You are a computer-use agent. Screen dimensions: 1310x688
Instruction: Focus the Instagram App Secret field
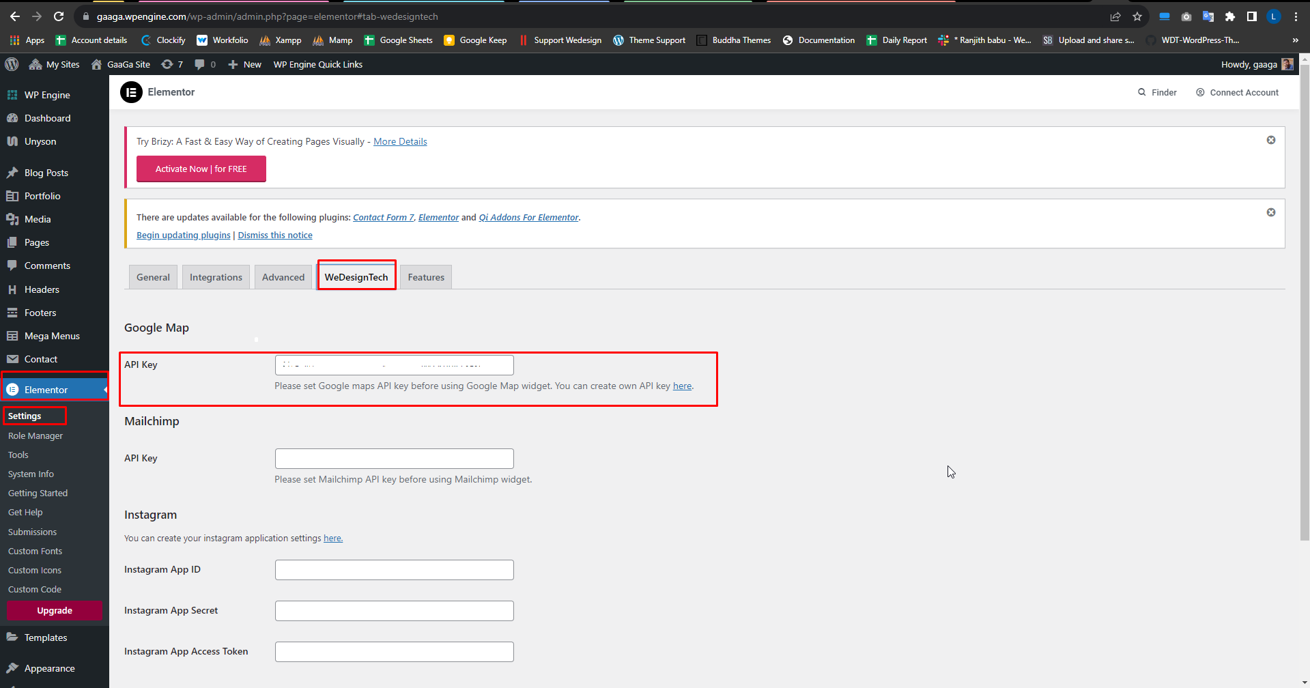tap(395, 611)
